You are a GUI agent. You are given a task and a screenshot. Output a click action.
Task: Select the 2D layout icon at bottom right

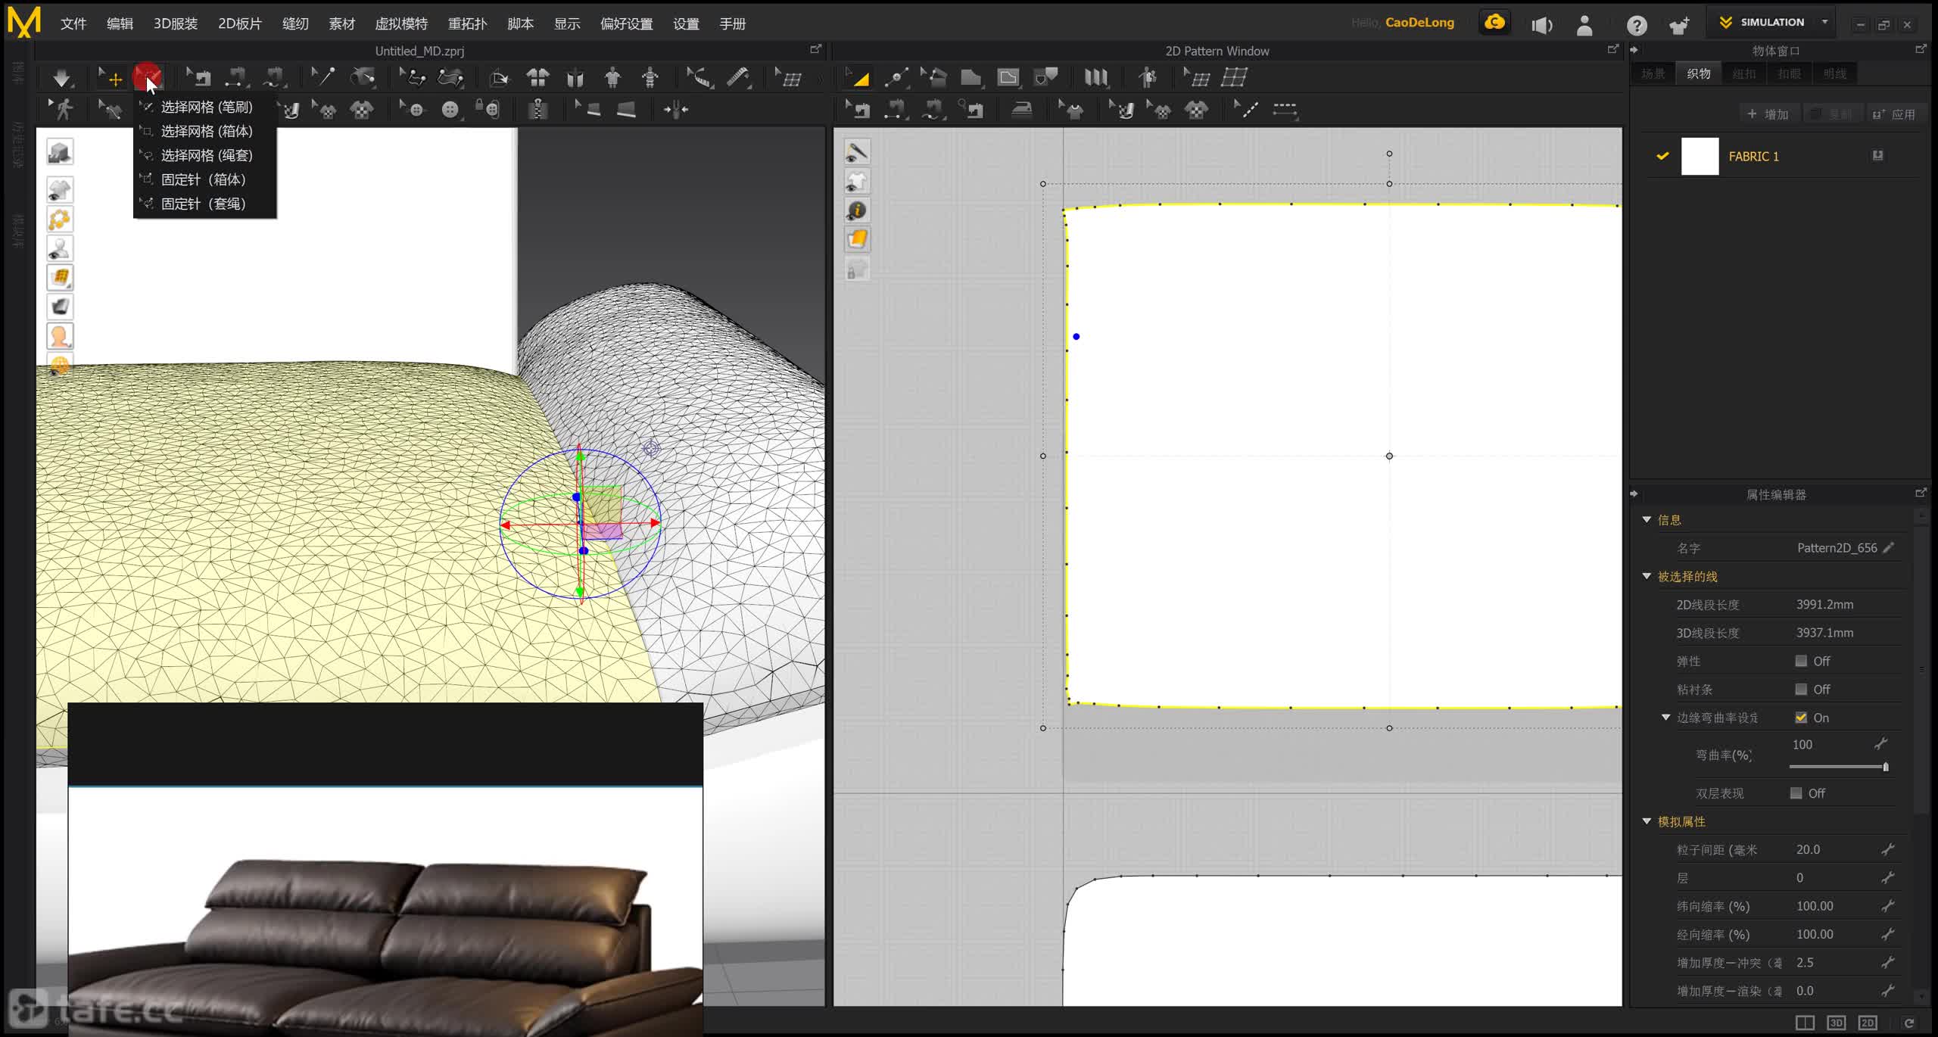coord(1868,1023)
